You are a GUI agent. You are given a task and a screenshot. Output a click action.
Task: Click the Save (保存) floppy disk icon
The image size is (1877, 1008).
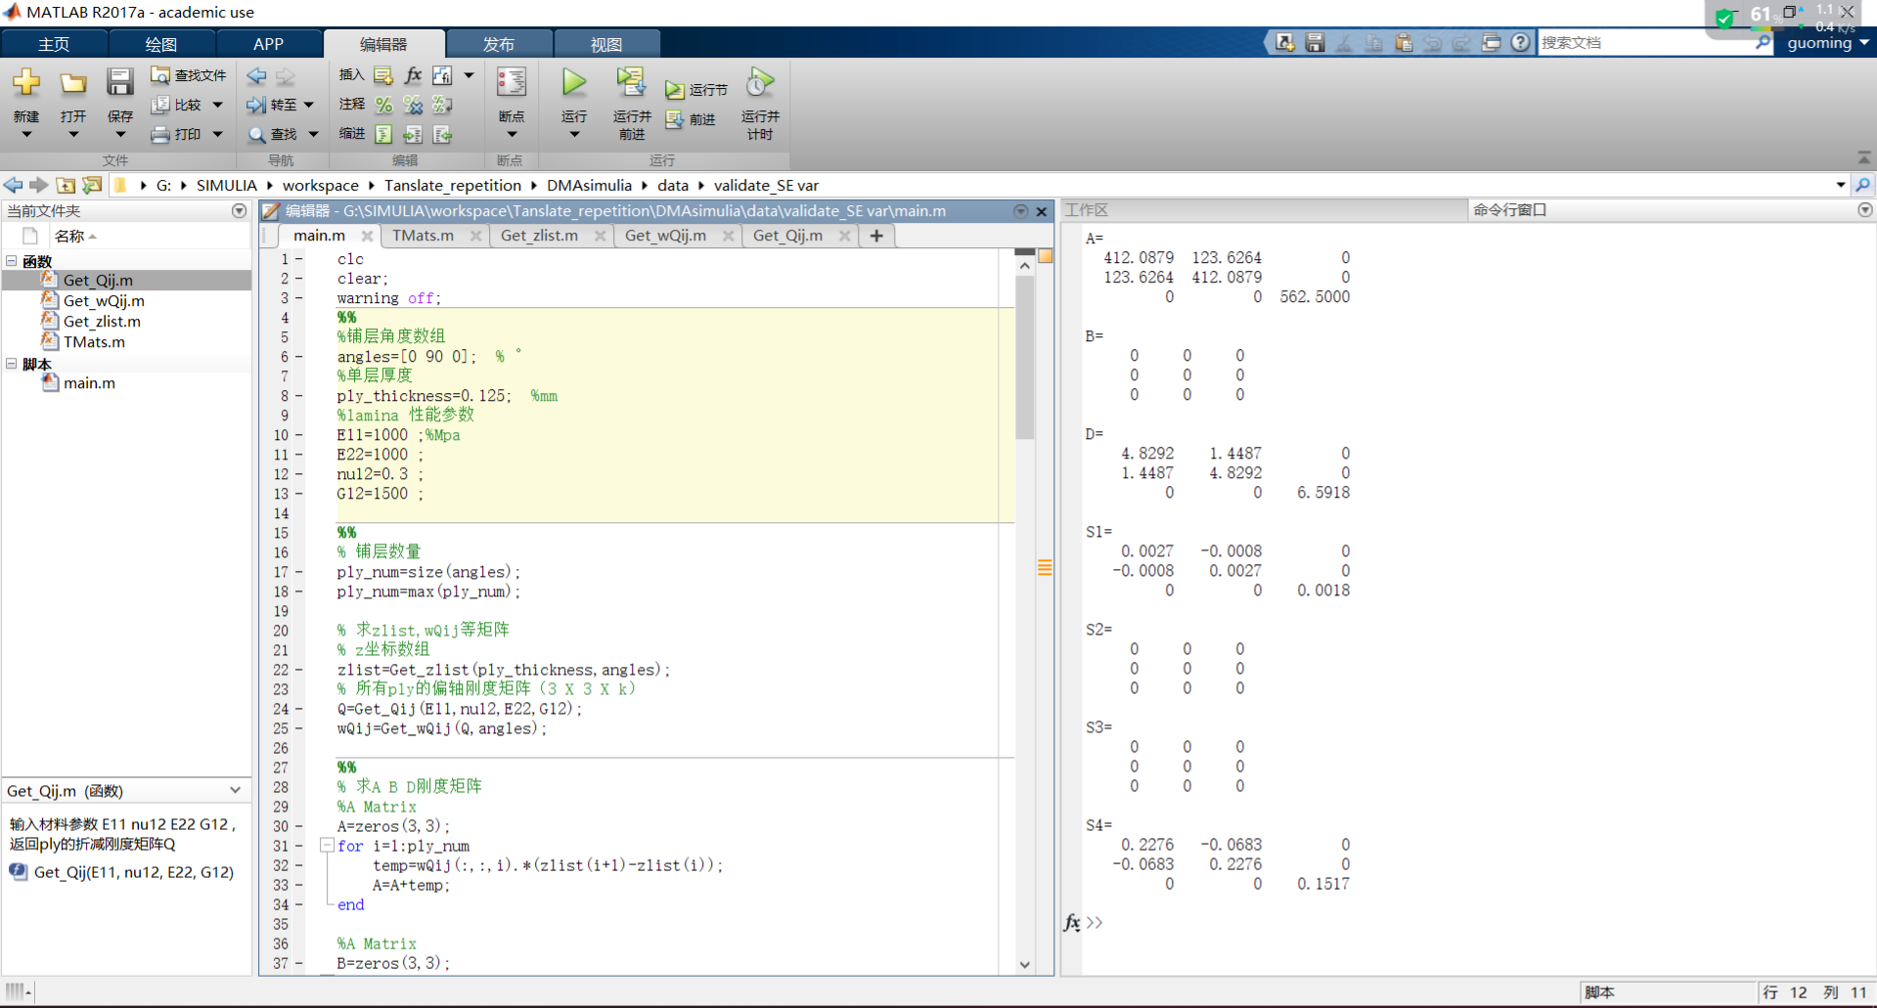coord(119,82)
